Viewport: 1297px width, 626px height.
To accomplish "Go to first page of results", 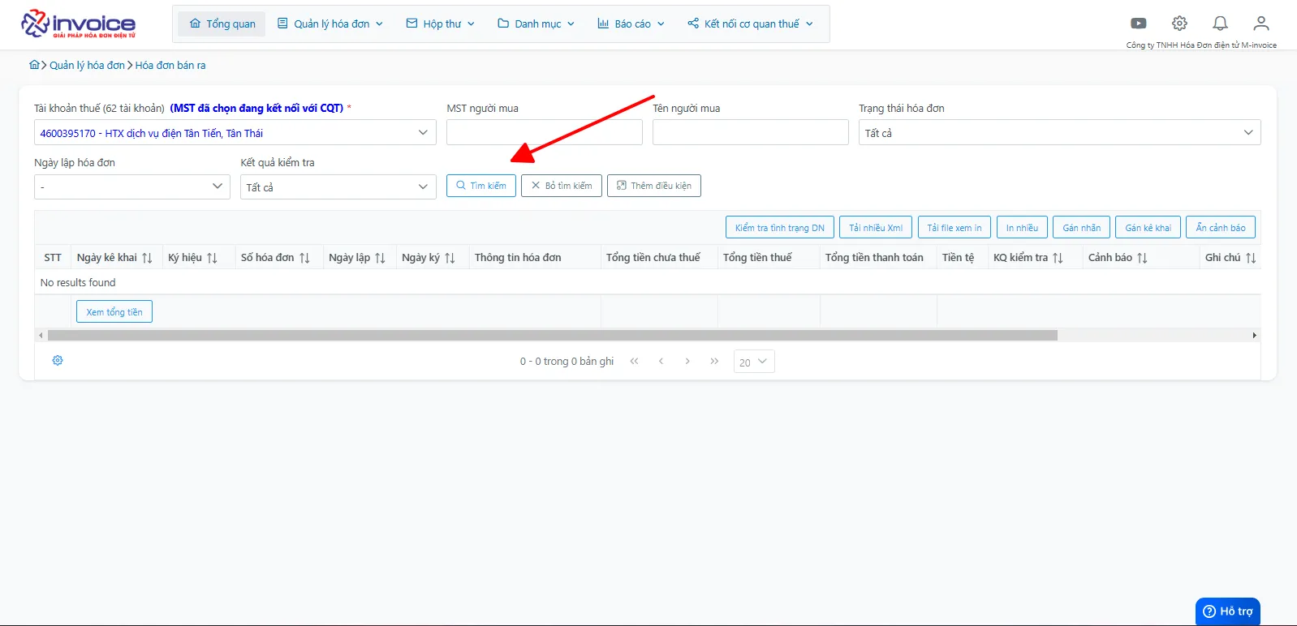I will (x=634, y=362).
